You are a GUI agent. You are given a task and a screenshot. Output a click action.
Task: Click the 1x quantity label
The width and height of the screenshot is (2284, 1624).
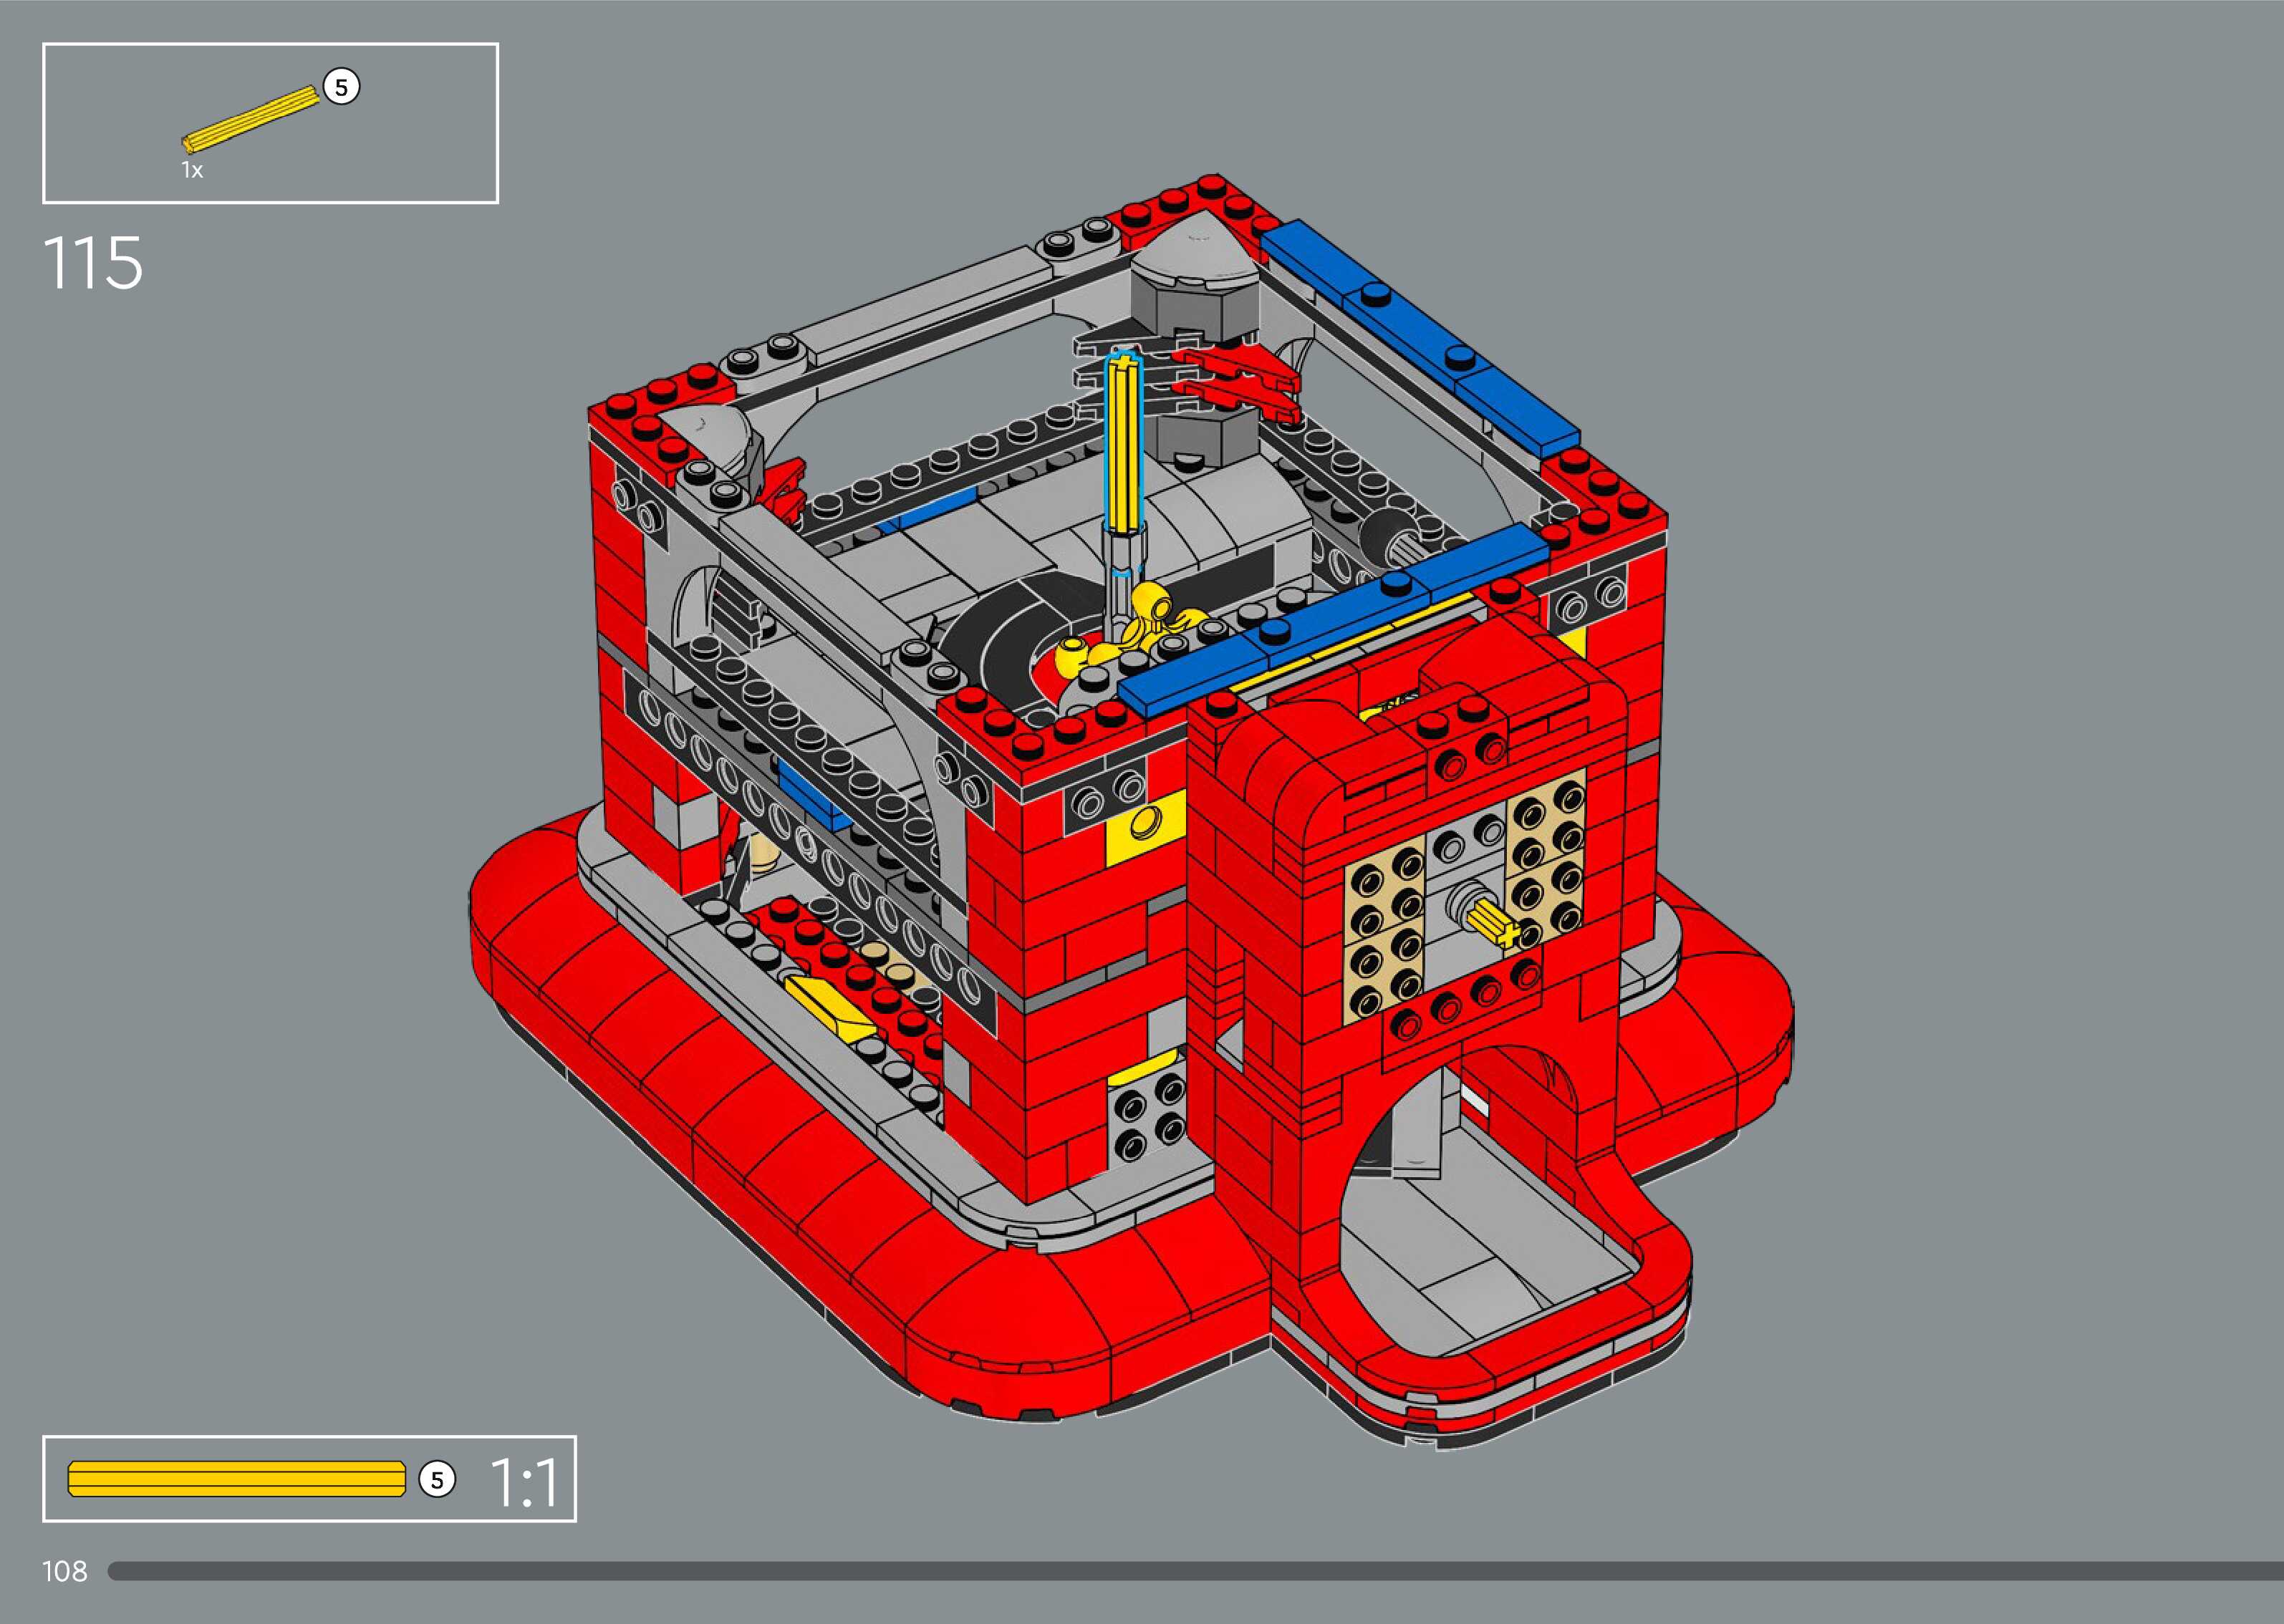click(x=192, y=171)
